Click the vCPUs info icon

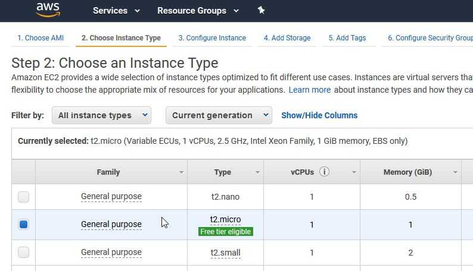tap(324, 172)
